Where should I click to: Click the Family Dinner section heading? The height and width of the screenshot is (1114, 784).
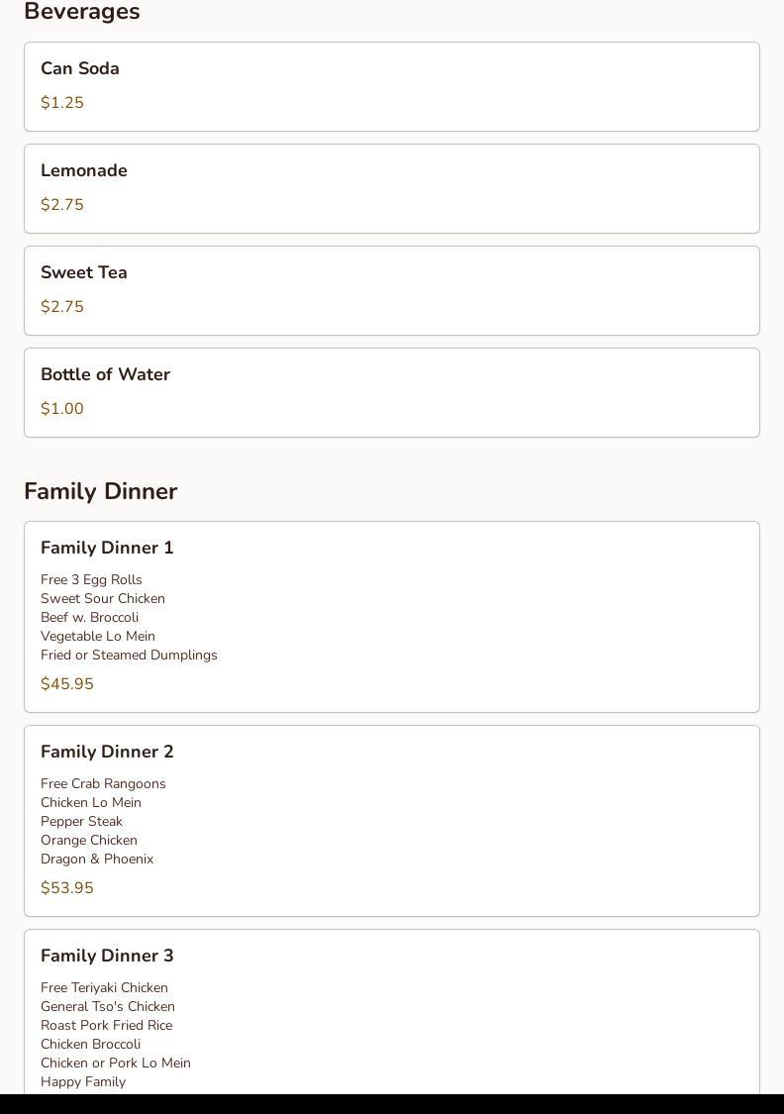tap(101, 491)
